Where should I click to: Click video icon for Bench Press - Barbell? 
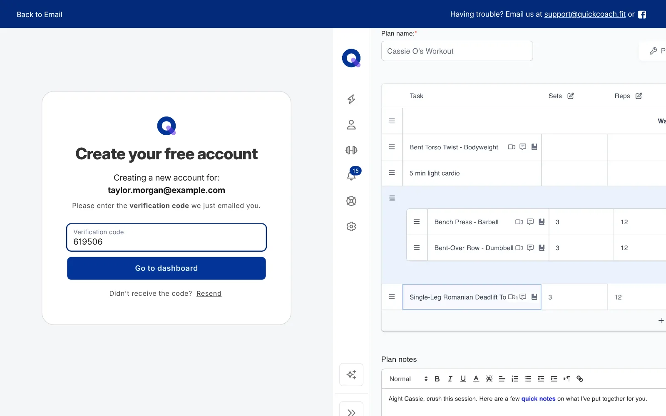point(519,222)
